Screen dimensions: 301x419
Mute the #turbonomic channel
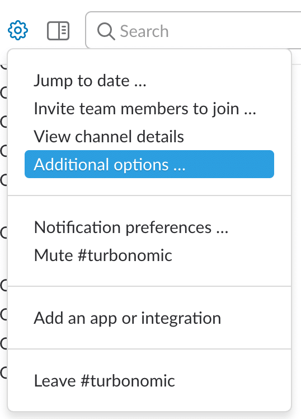[103, 255]
